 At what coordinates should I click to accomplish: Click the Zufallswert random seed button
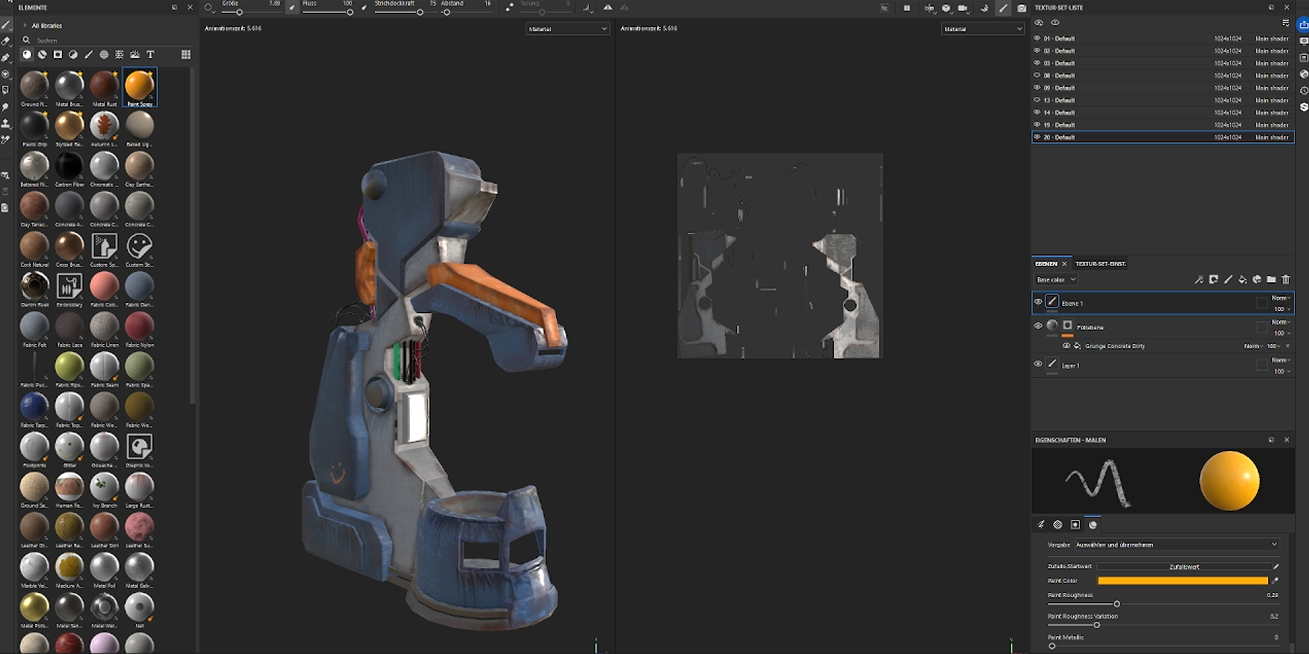coord(1184,567)
